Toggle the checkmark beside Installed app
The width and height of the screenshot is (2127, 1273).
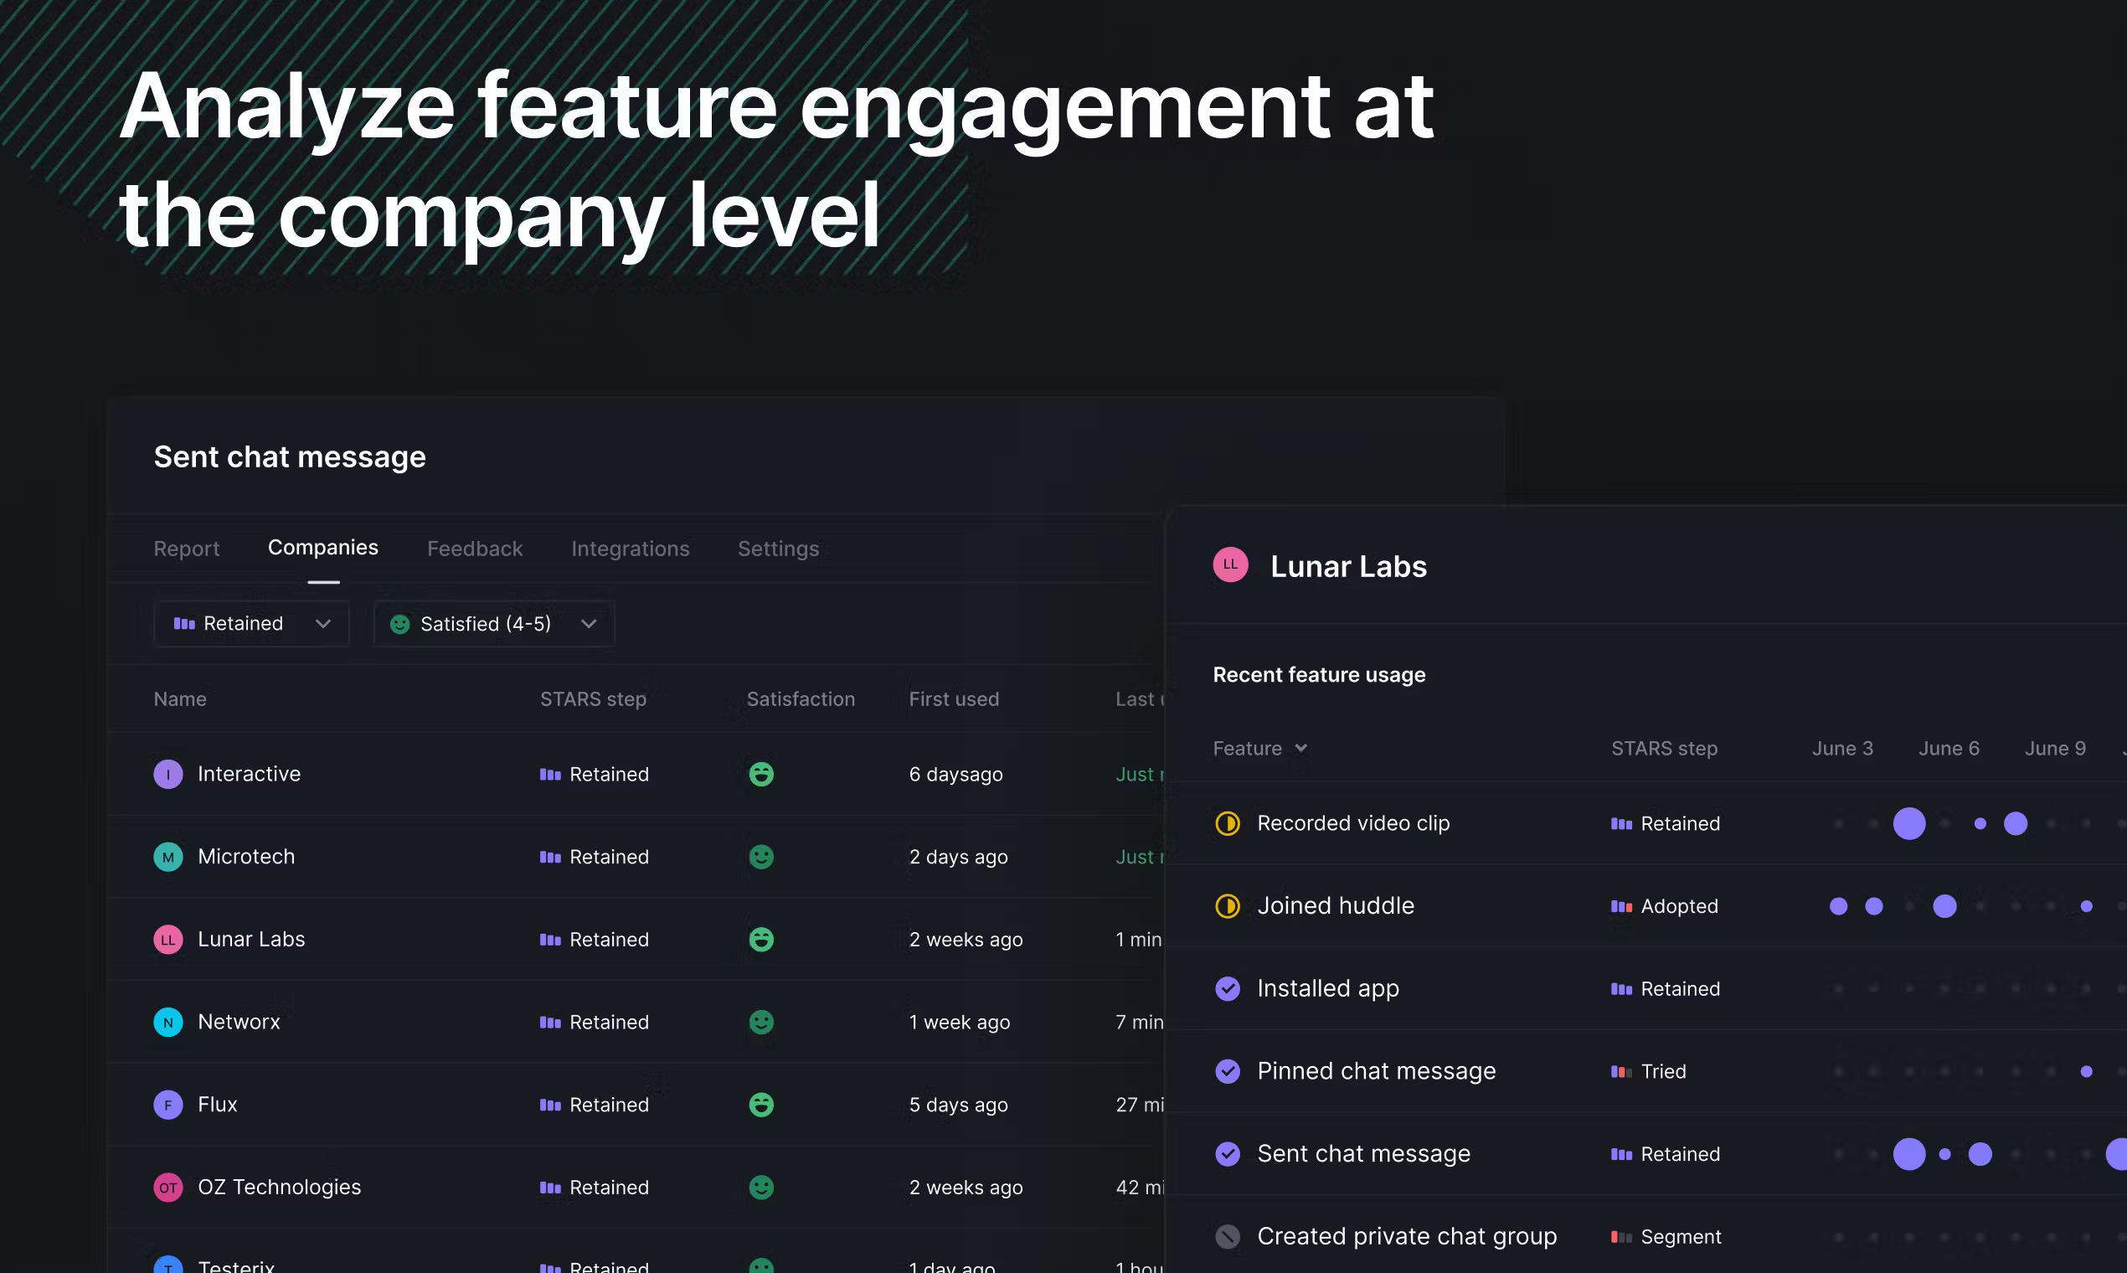[x=1228, y=988]
